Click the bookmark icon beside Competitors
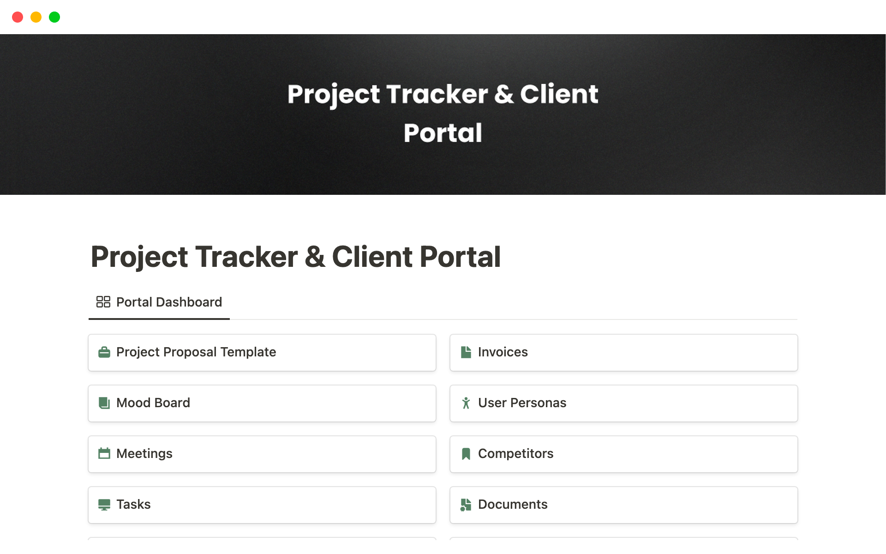The width and height of the screenshot is (886, 554). click(466, 454)
